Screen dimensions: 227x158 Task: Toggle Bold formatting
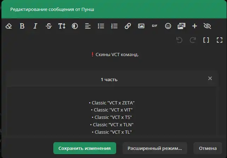(22, 26)
